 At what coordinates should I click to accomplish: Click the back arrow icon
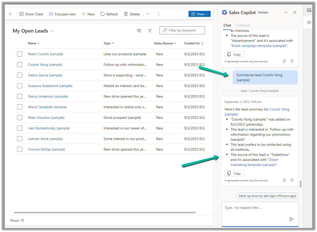[11, 14]
